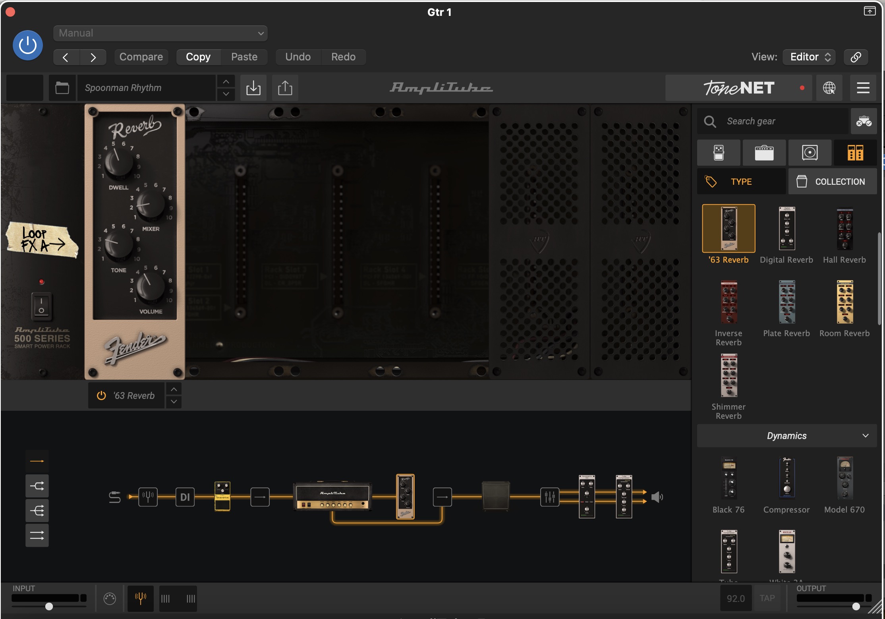Click the Custom Shop car icon
This screenshot has height=619, width=885.
(x=864, y=121)
